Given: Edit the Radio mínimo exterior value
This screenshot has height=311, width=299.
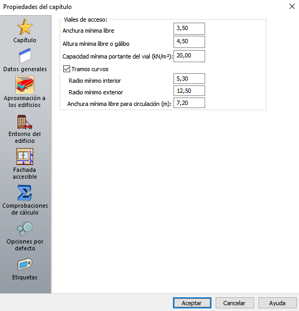Looking at the screenshot, I should click(189, 91).
